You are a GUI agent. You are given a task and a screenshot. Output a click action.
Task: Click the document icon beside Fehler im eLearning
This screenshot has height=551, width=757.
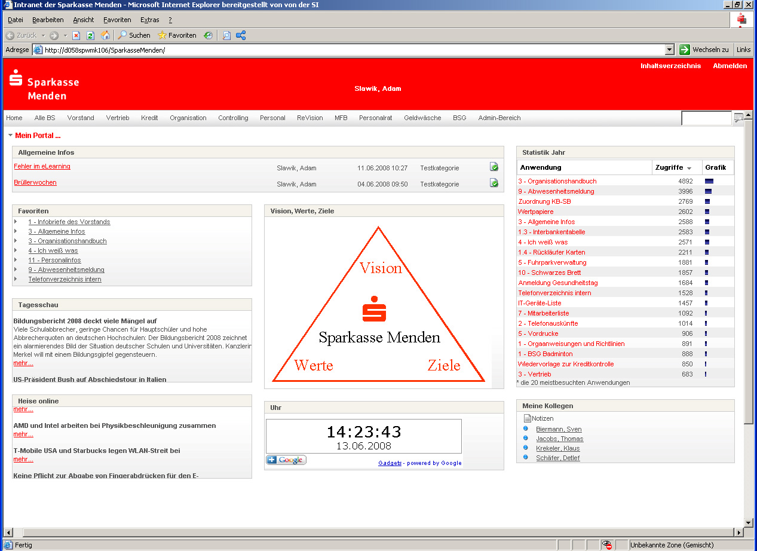click(x=494, y=167)
